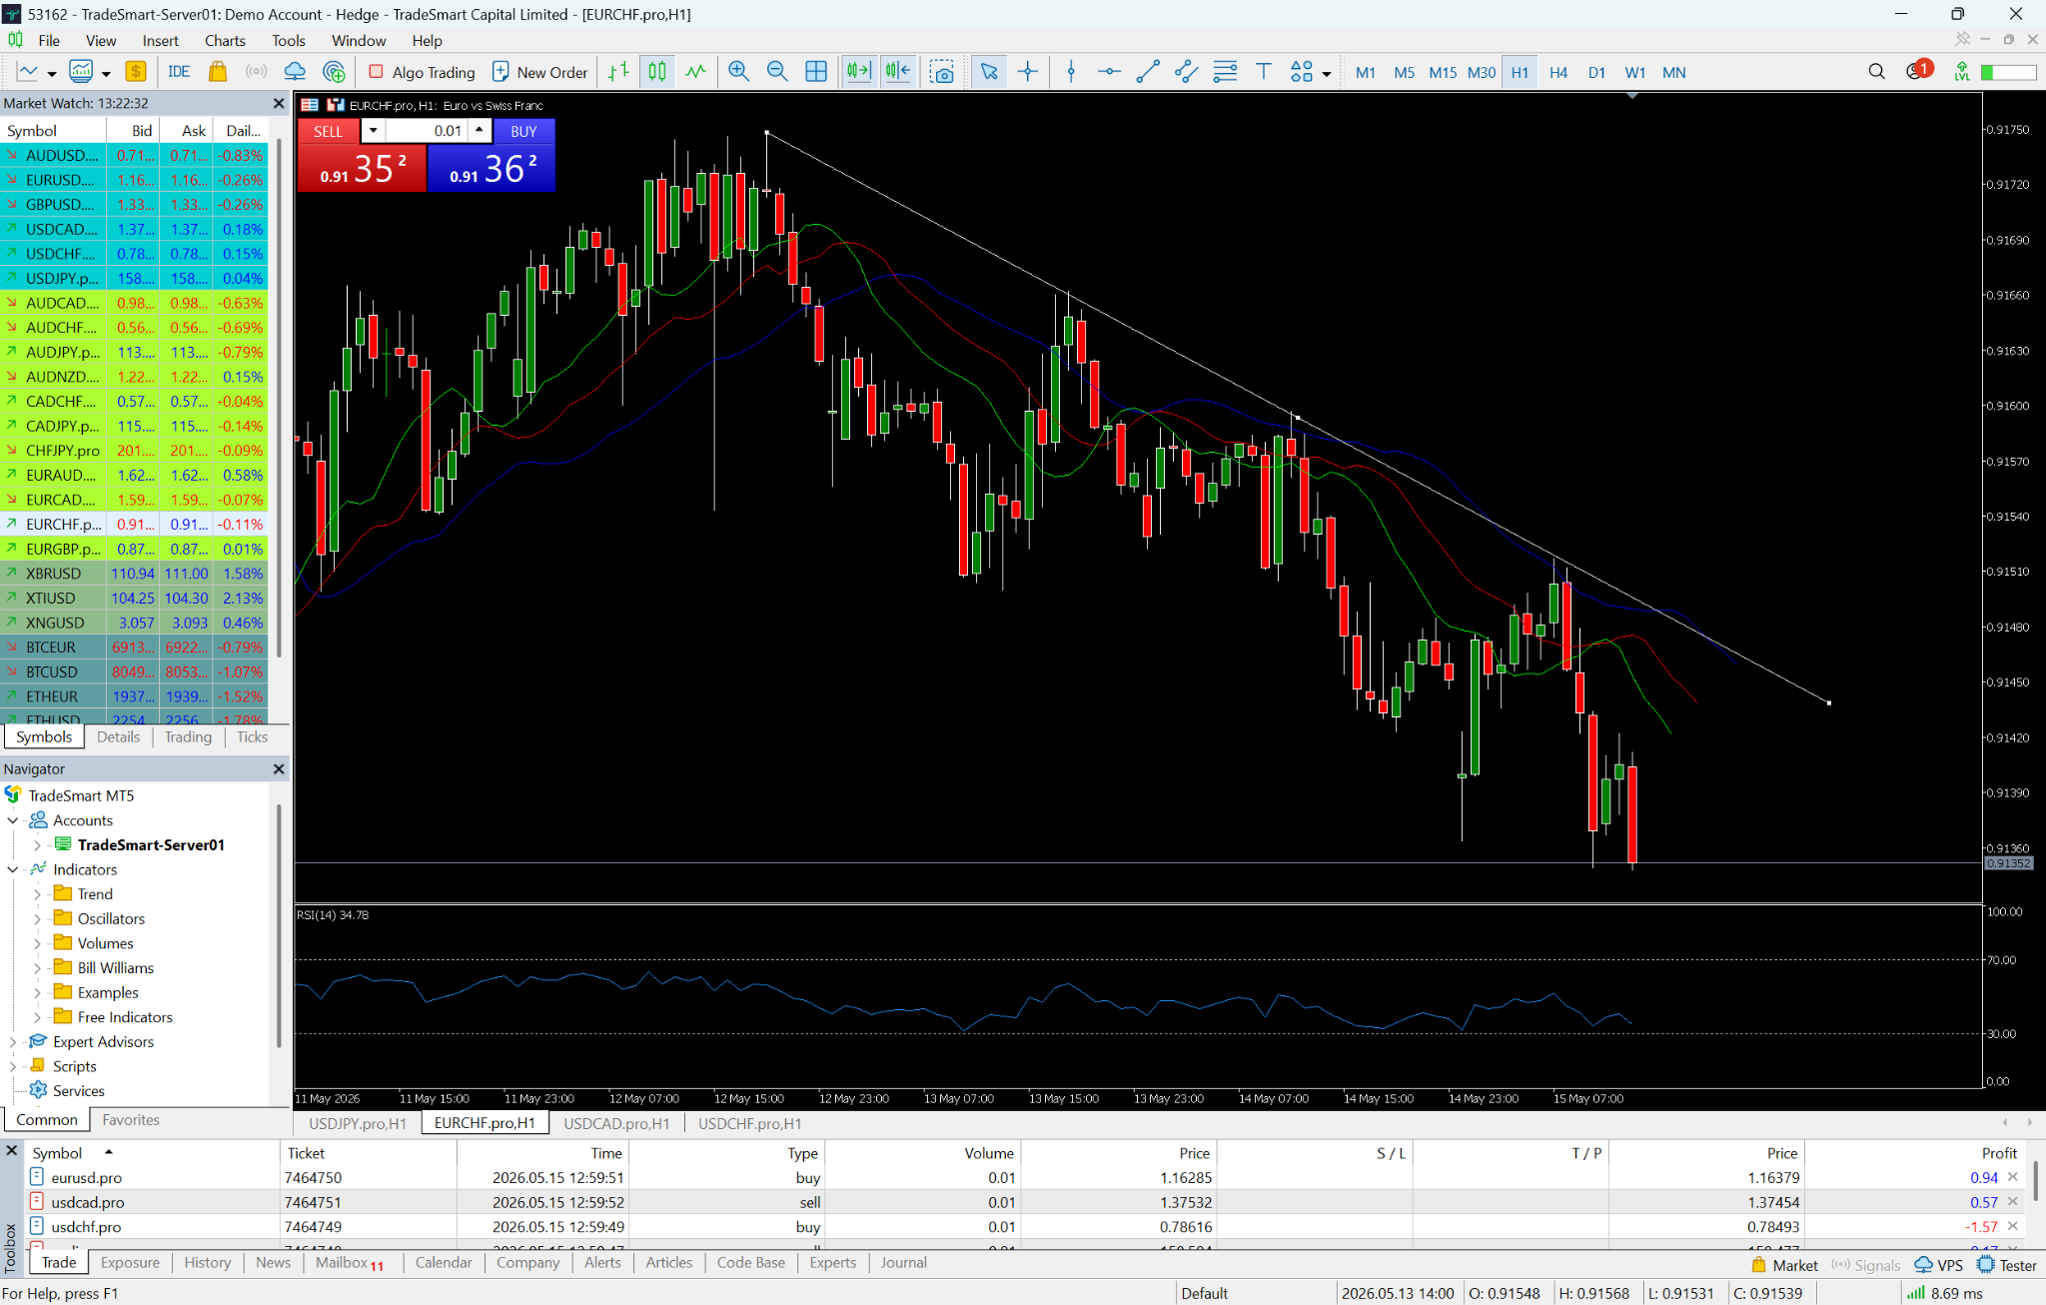Select the XBRUSD row in Market Watch
This screenshot has height=1305, width=2046.
point(134,574)
